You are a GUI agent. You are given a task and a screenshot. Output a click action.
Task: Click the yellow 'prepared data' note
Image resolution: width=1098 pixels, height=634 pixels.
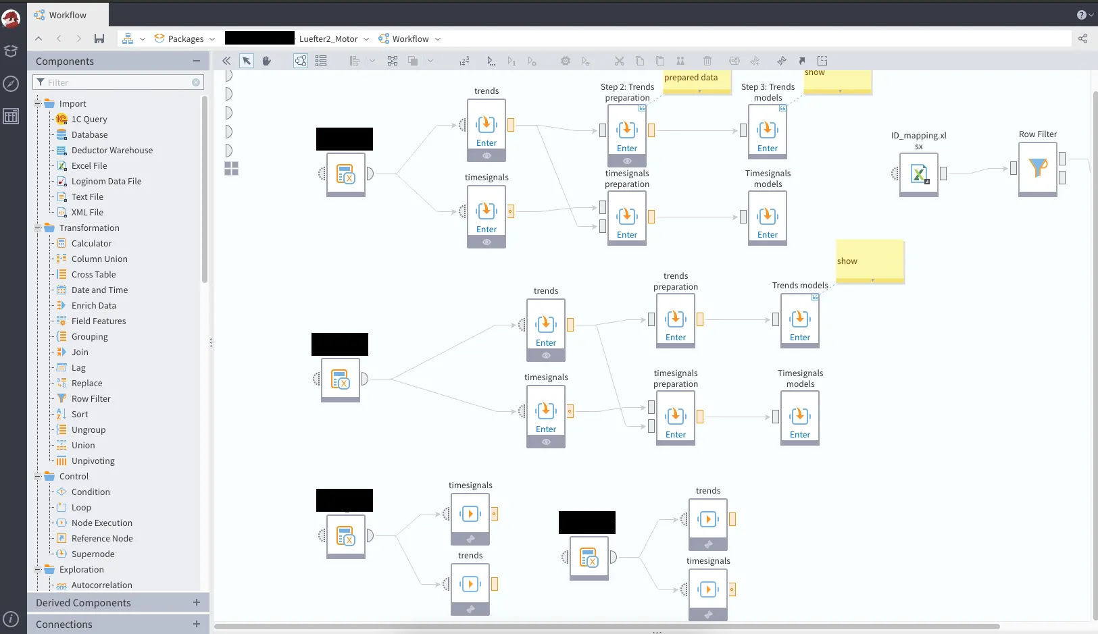(x=697, y=81)
